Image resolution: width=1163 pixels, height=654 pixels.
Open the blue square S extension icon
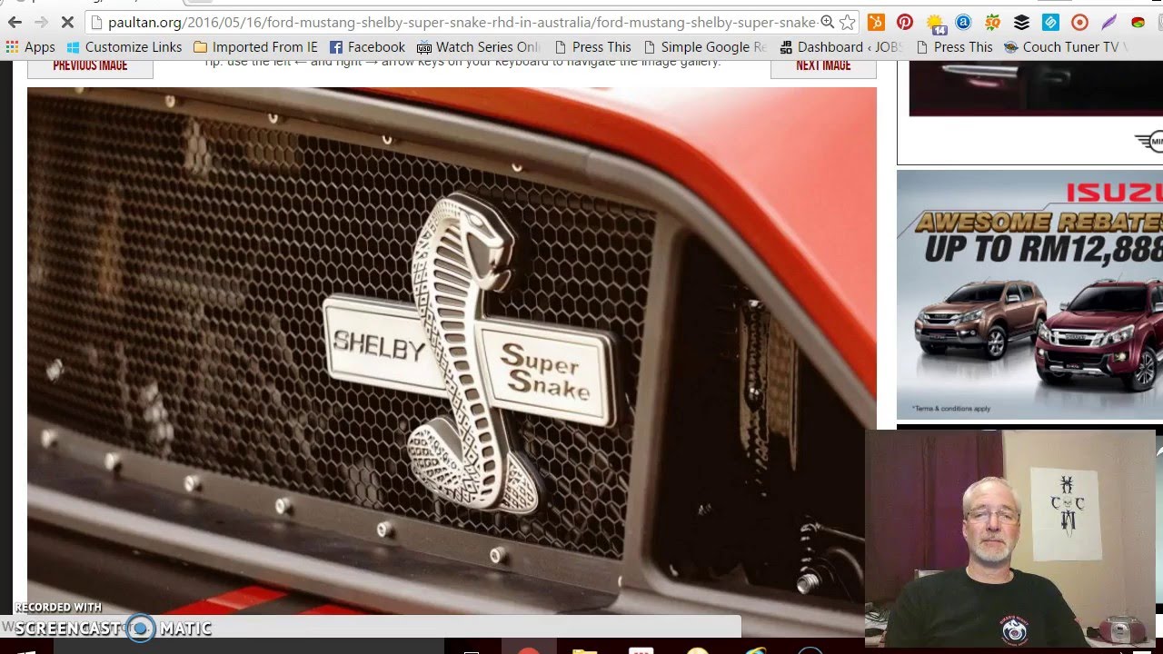(x=1050, y=22)
